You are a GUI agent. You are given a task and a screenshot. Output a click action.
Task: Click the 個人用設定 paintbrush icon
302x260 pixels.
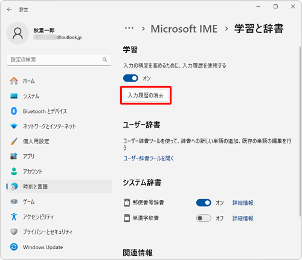tap(14, 141)
